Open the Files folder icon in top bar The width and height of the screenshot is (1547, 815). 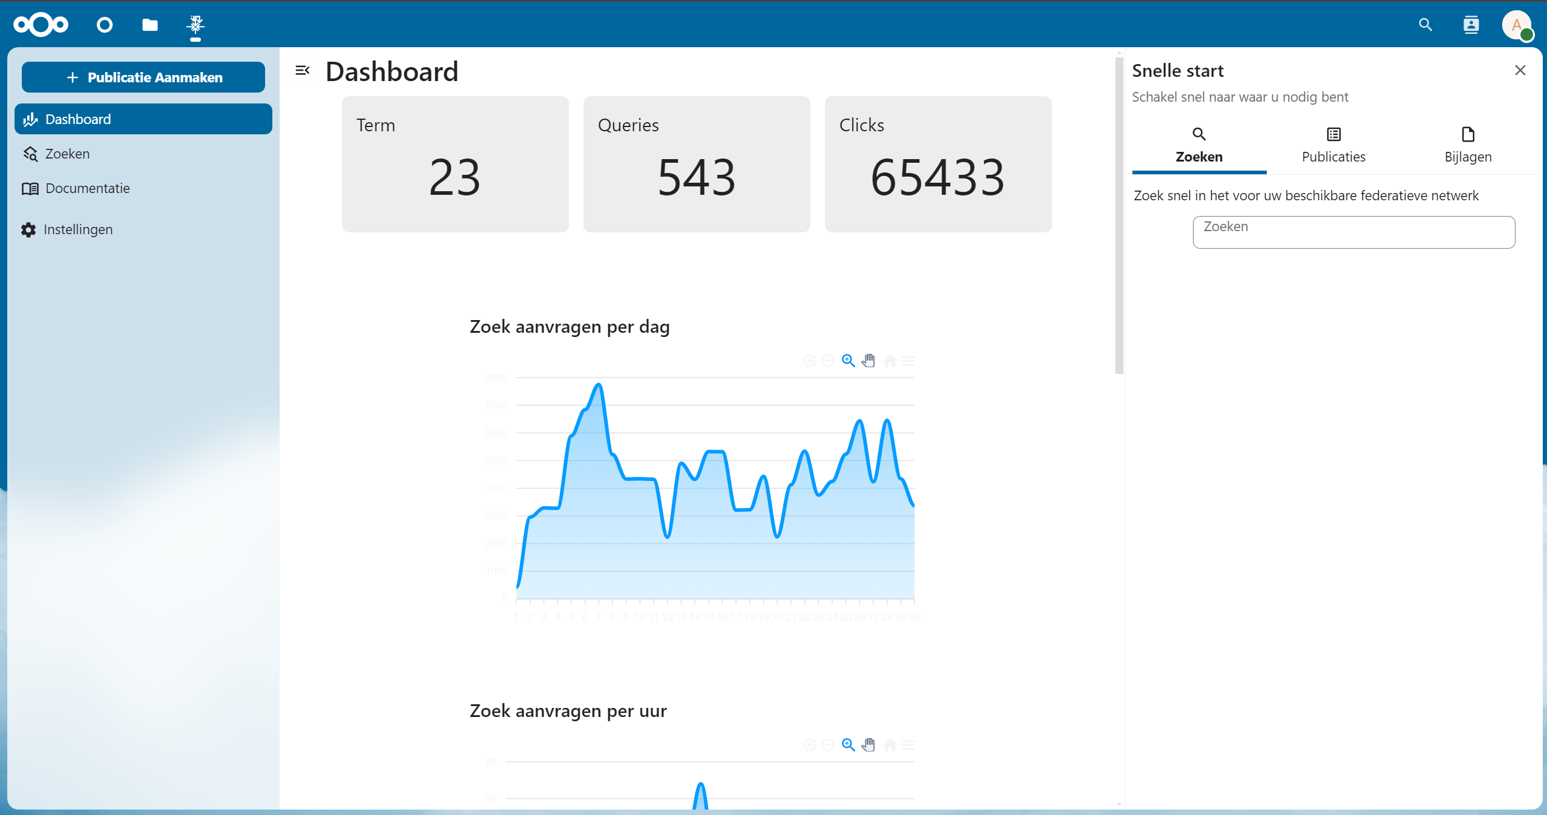click(150, 25)
